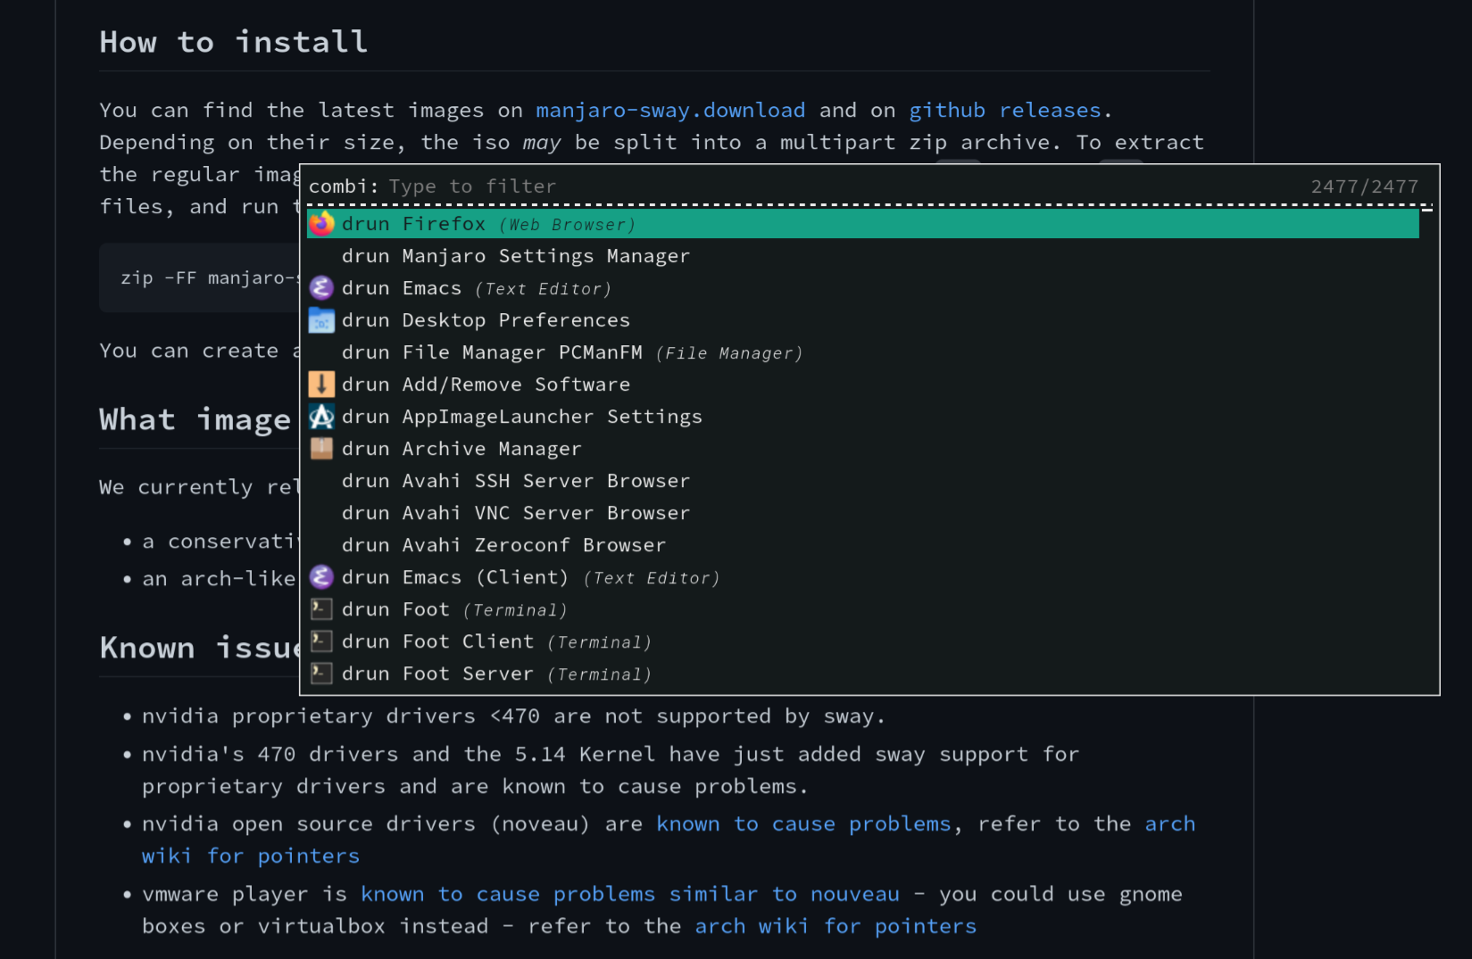Select the Foot Client terminal icon
The image size is (1472, 959).
(321, 641)
